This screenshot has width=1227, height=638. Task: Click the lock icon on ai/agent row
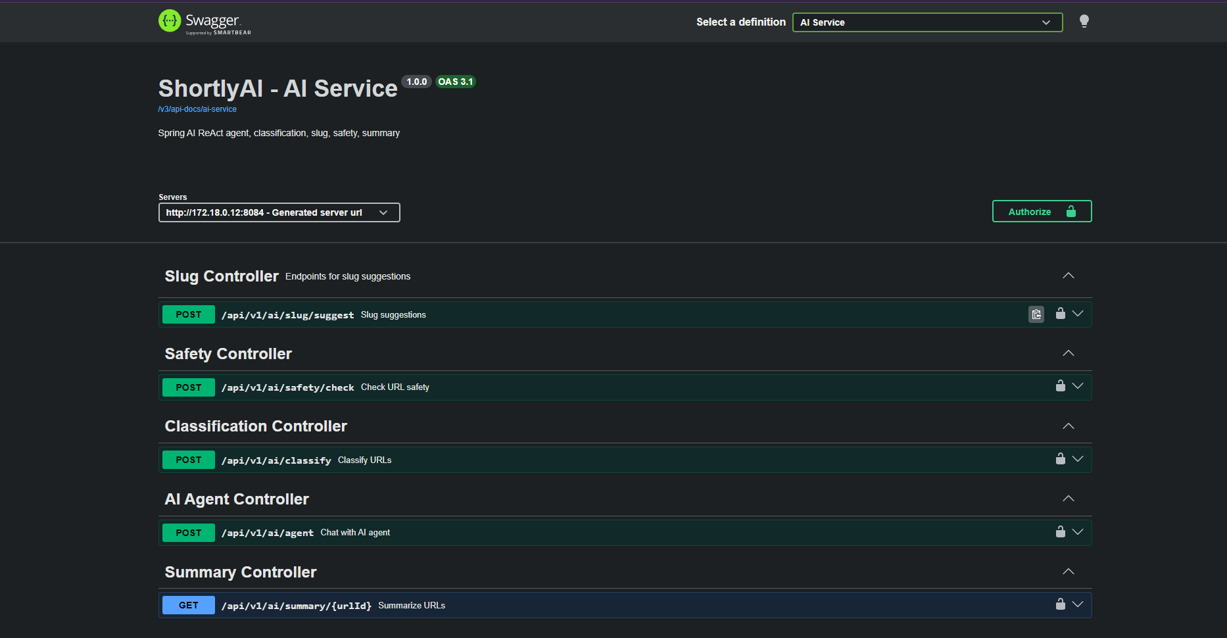tap(1060, 532)
